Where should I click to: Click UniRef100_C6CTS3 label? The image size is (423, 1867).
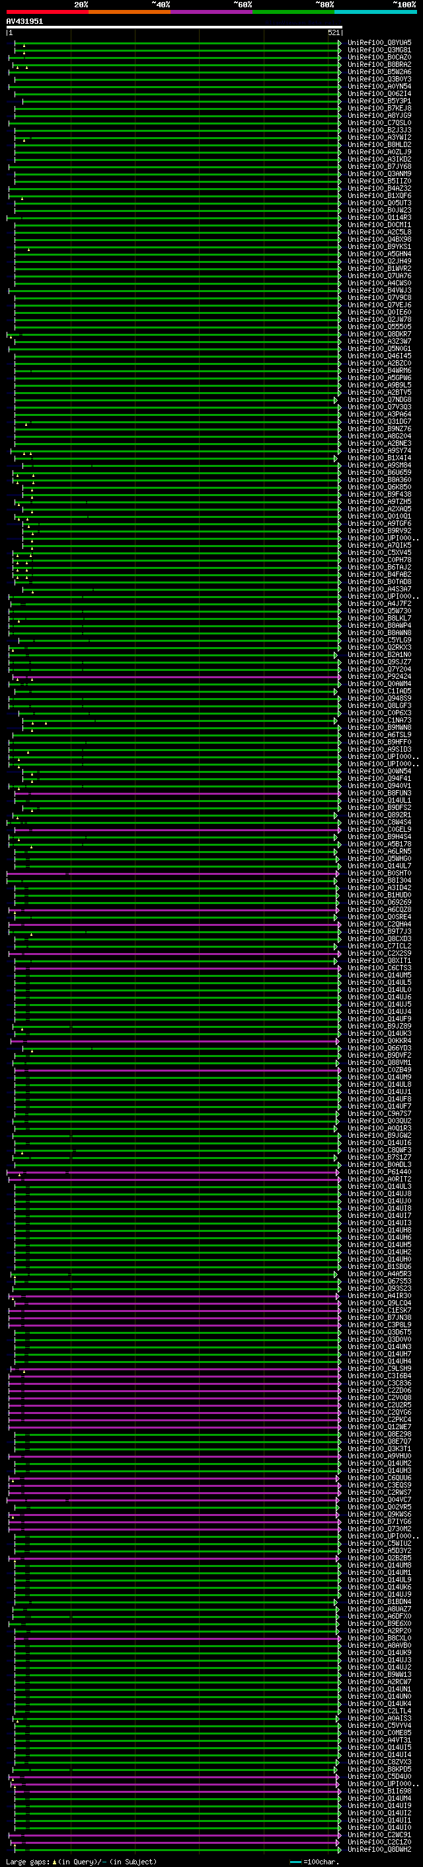[x=379, y=968]
